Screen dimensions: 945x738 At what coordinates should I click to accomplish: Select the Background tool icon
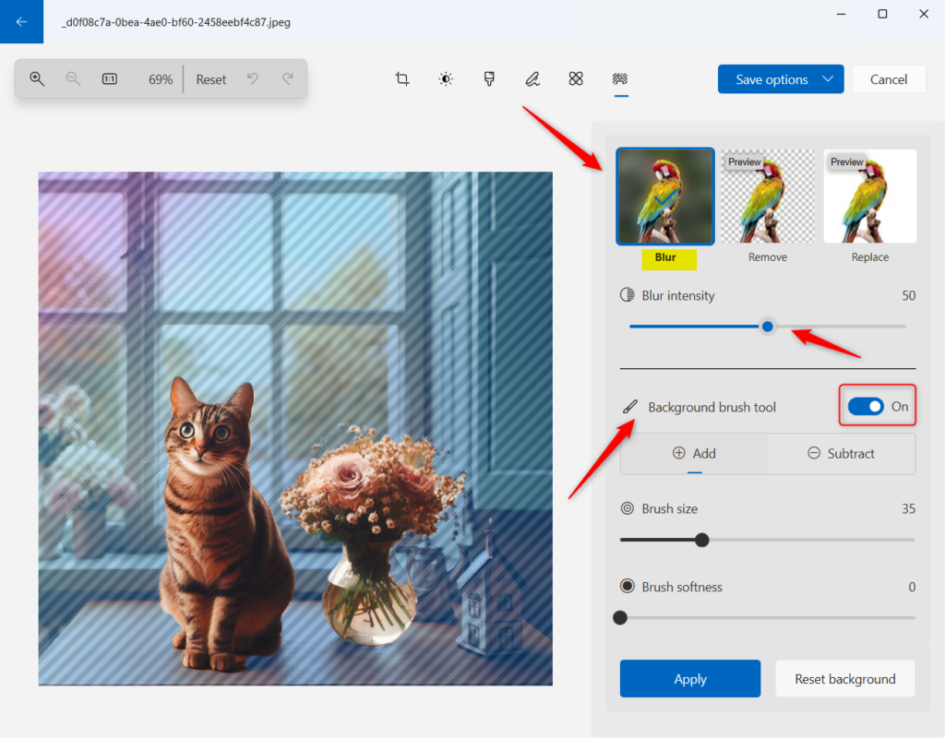[x=620, y=79]
